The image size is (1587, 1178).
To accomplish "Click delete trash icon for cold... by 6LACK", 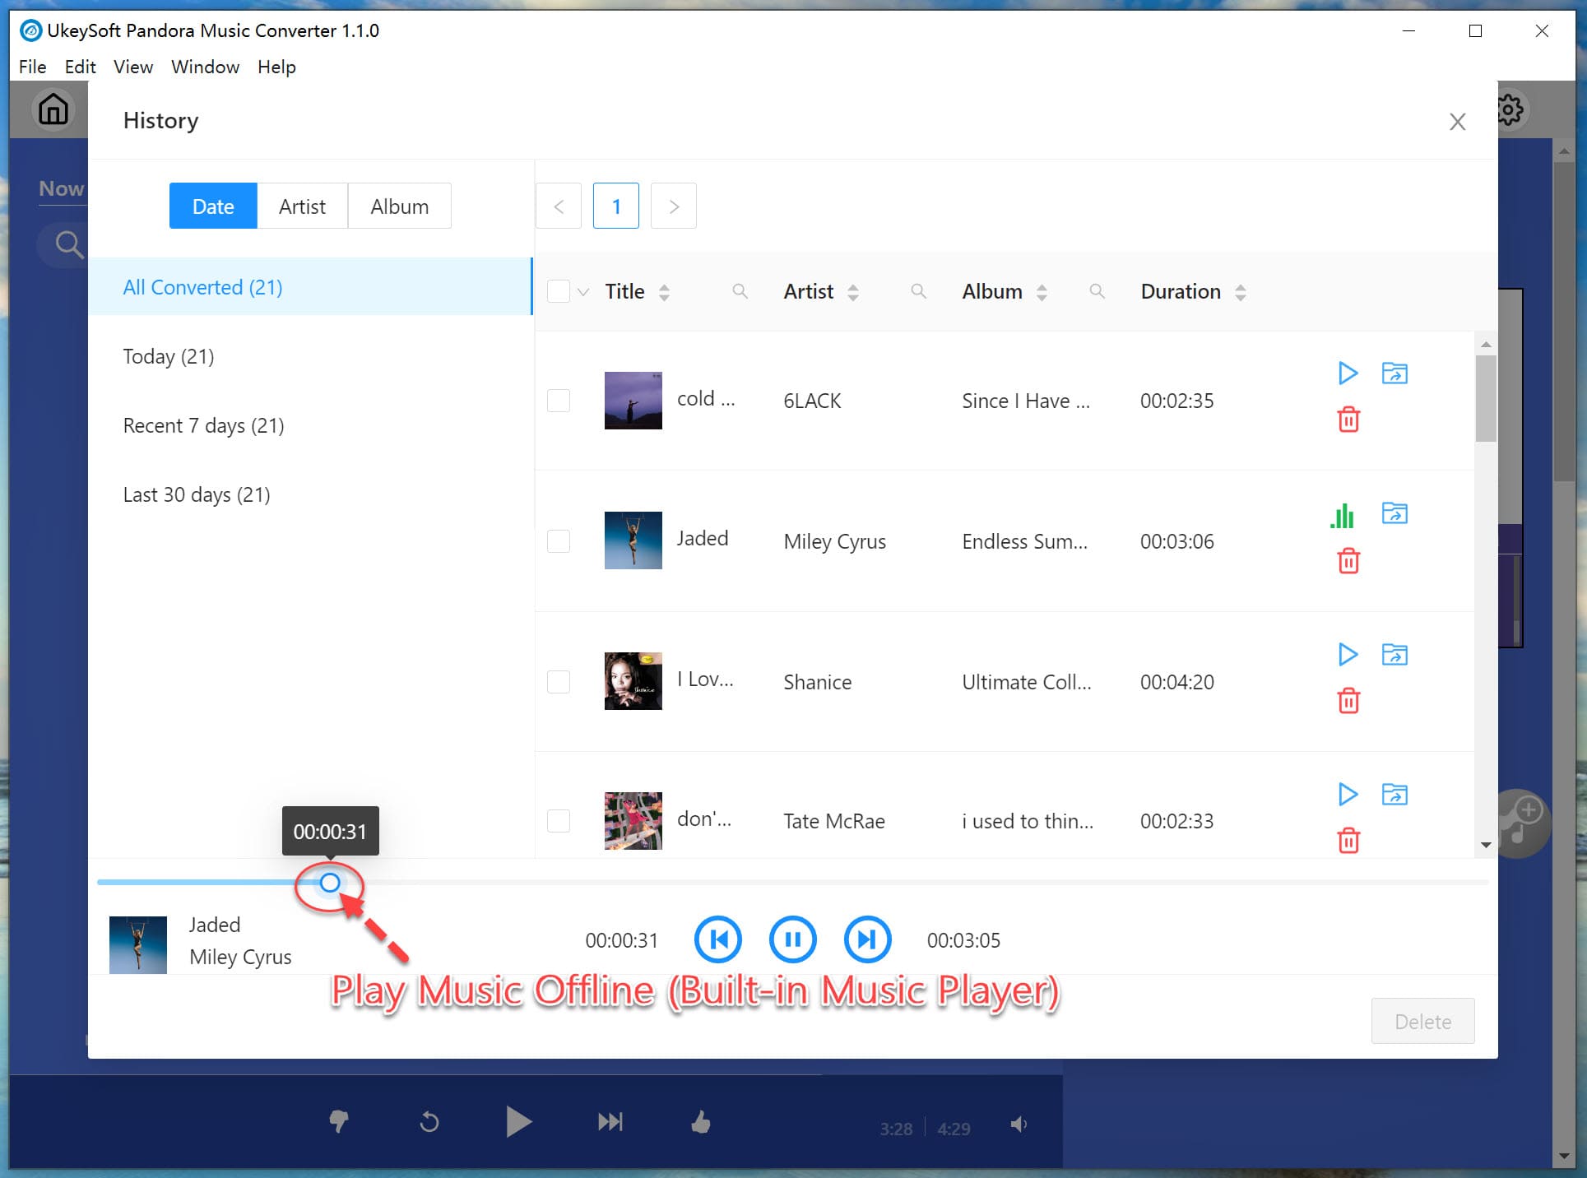I will (x=1346, y=418).
